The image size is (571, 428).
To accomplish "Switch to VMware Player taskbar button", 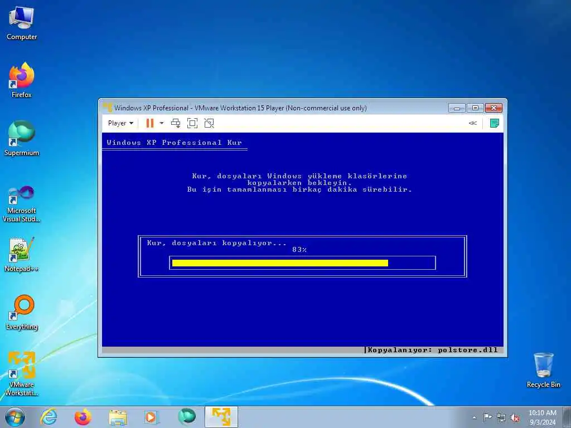I will point(221,417).
